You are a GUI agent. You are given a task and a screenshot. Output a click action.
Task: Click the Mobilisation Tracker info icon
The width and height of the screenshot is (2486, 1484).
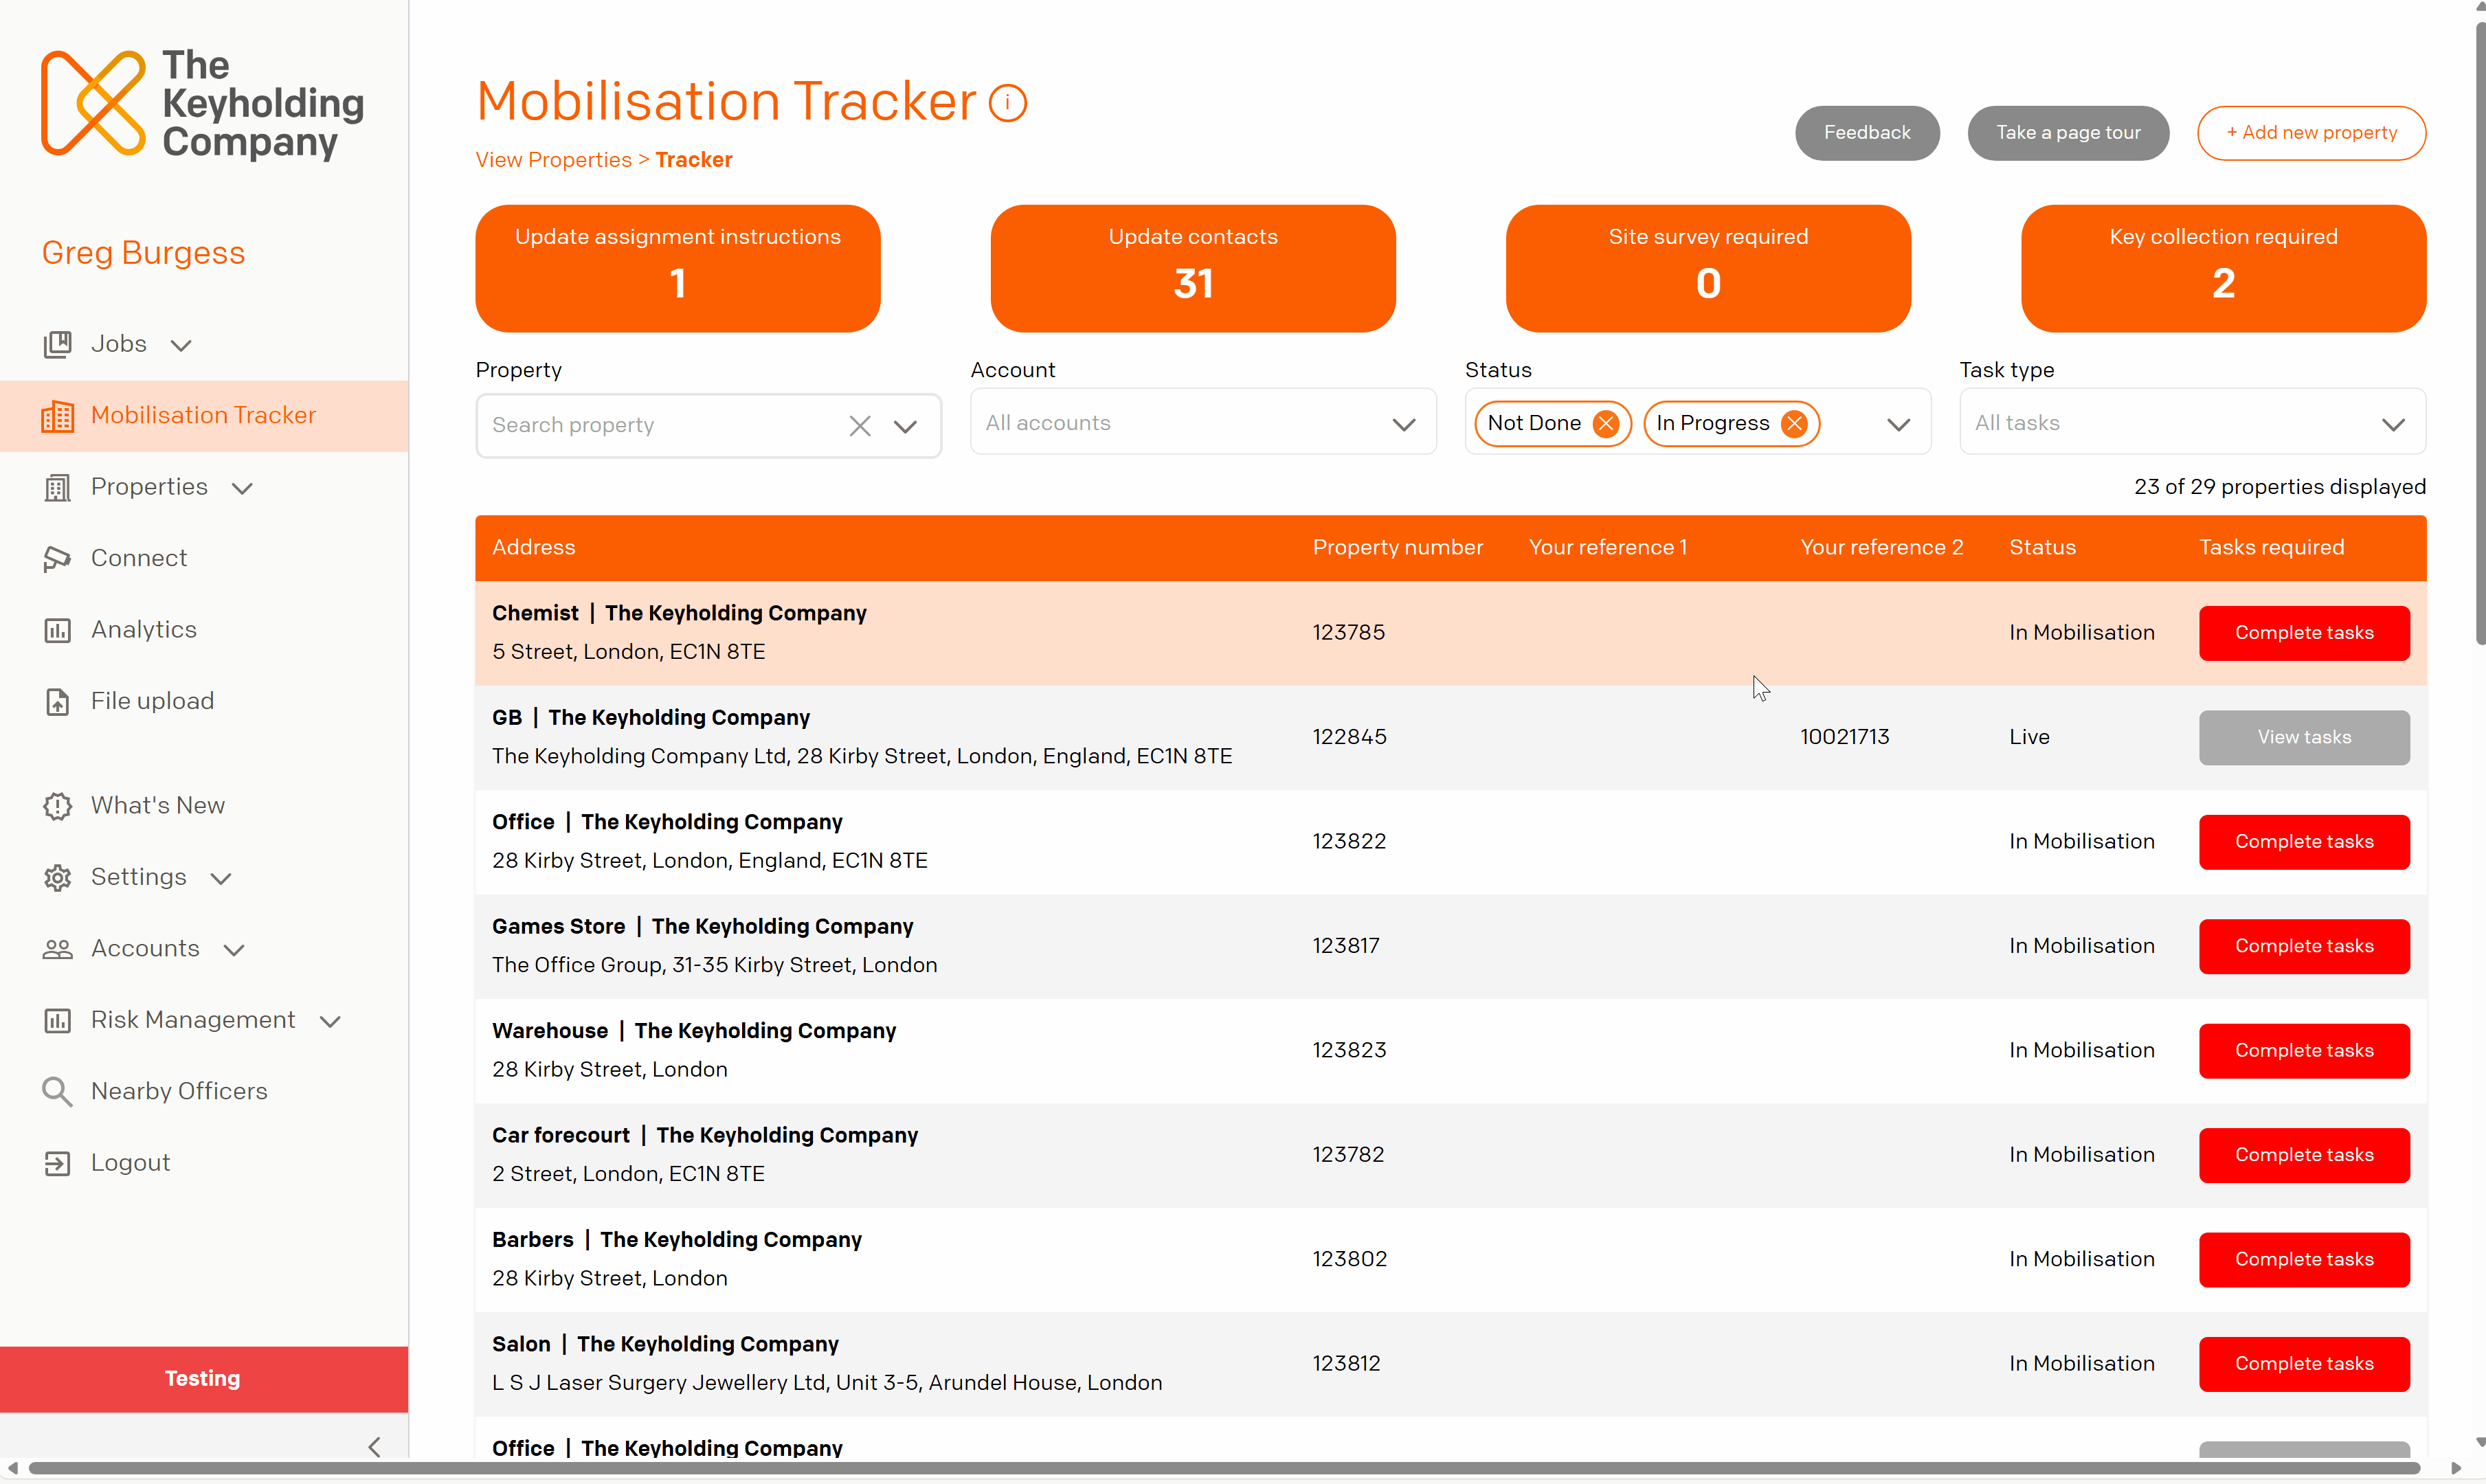(x=1008, y=103)
